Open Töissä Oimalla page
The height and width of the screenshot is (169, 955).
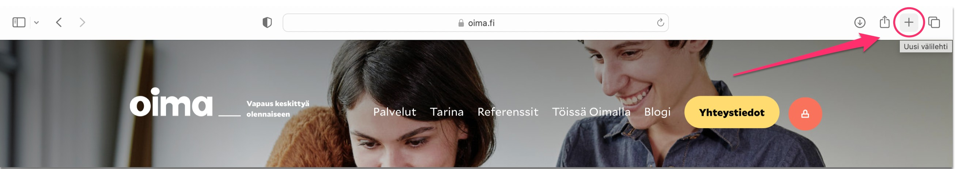pos(591,112)
